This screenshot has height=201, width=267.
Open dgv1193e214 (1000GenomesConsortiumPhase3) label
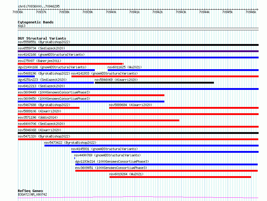(x=112, y=161)
